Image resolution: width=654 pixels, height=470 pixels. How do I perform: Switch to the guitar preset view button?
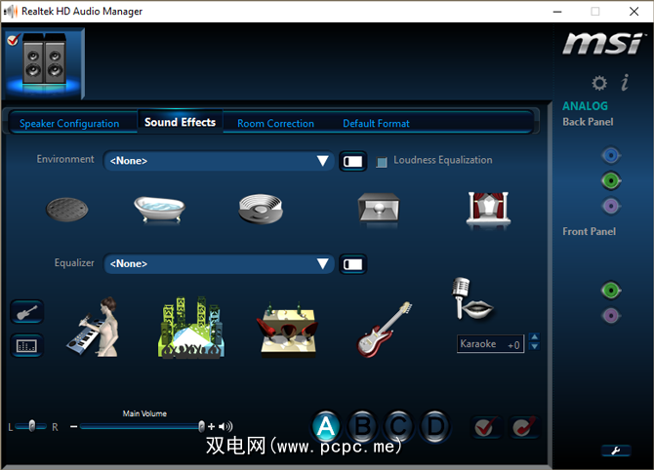pos(26,312)
